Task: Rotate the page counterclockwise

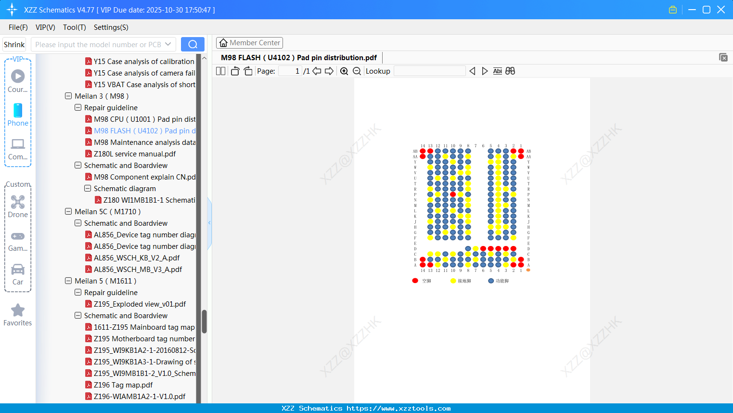Action: [x=235, y=71]
